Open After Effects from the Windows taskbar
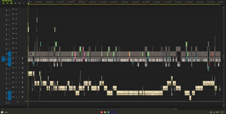The width and height of the screenshot is (226, 114). (115, 112)
